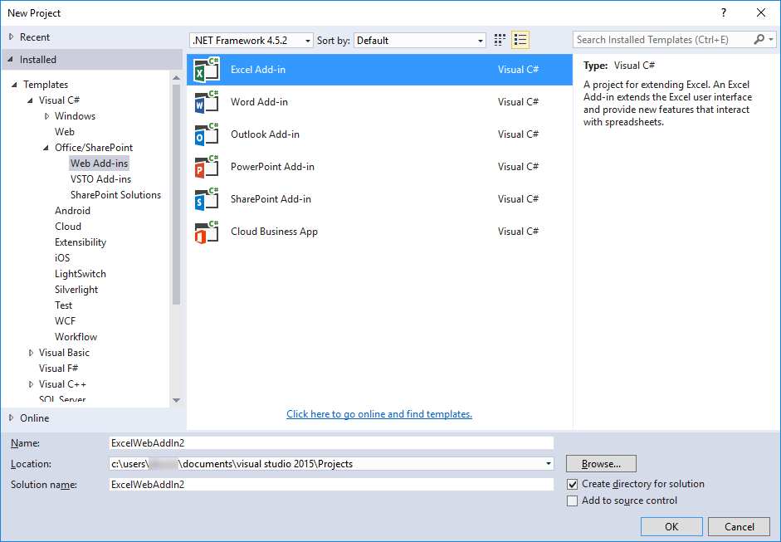Select the PowerPoint Add-in template icon

(206, 167)
